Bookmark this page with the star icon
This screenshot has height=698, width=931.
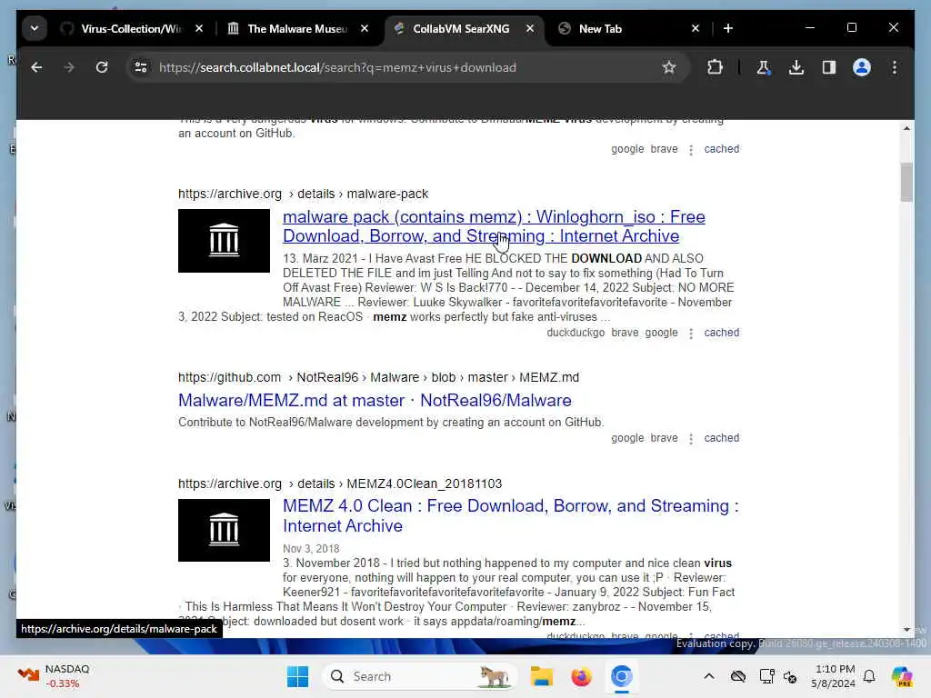669,67
